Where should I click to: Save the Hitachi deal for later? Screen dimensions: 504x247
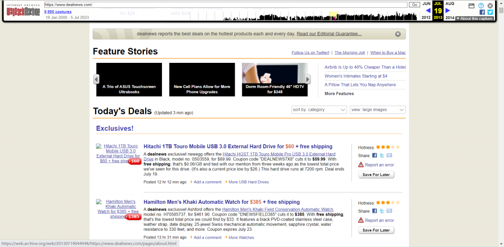(x=376, y=175)
